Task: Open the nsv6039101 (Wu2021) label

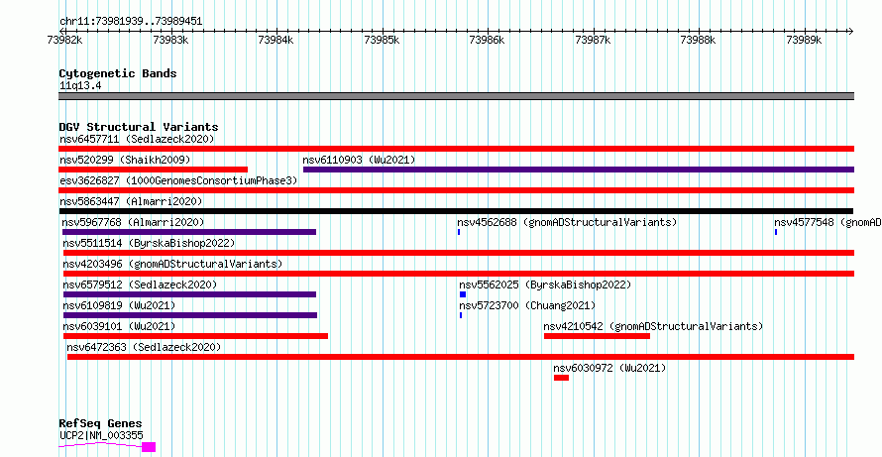Action: [x=119, y=326]
